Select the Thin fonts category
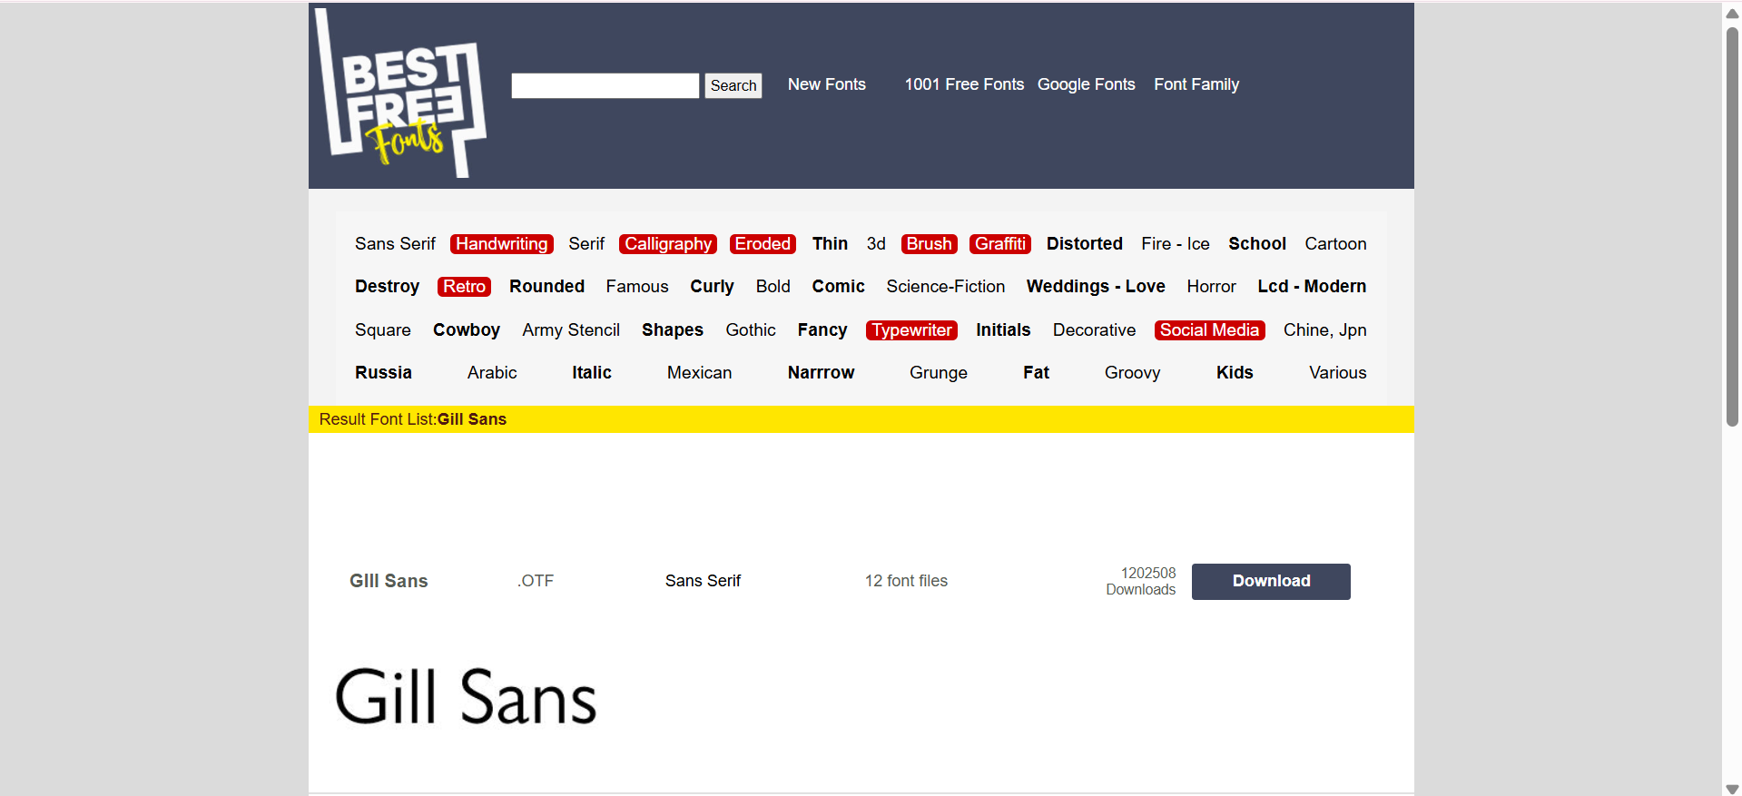This screenshot has height=796, width=1742. pyautogui.click(x=830, y=244)
